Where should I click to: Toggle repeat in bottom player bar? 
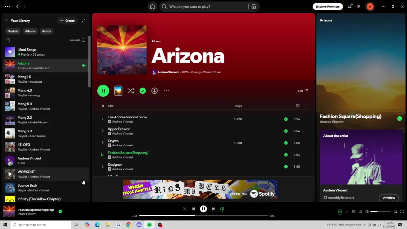pyautogui.click(x=222, y=209)
